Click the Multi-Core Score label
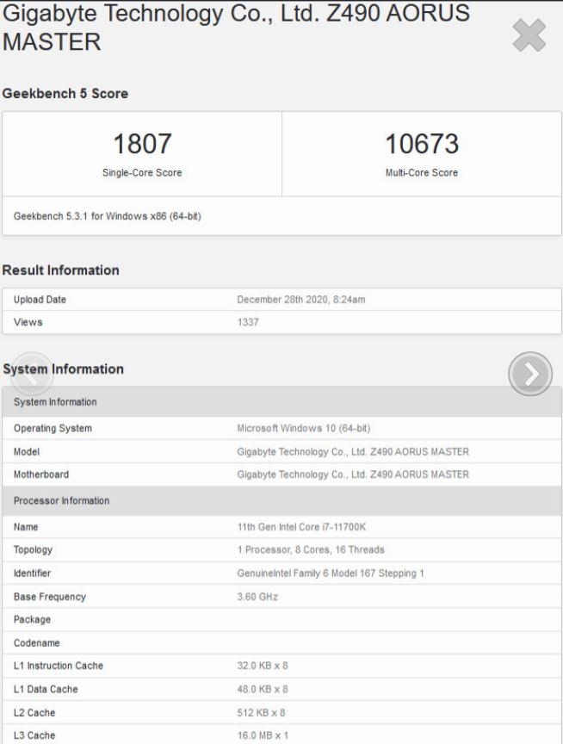Image resolution: width=563 pixels, height=744 pixels. click(x=422, y=173)
